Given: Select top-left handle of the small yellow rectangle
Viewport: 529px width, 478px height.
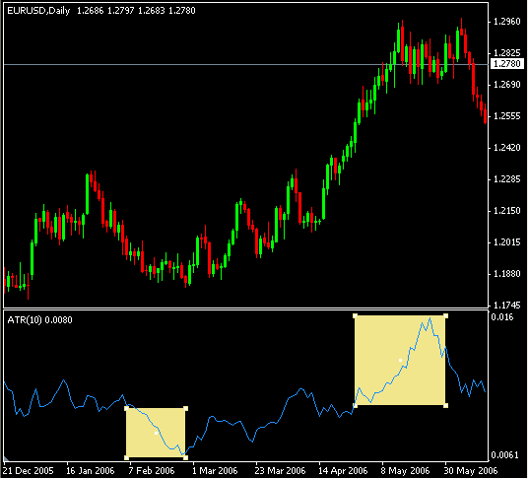Looking at the screenshot, I should (126, 408).
